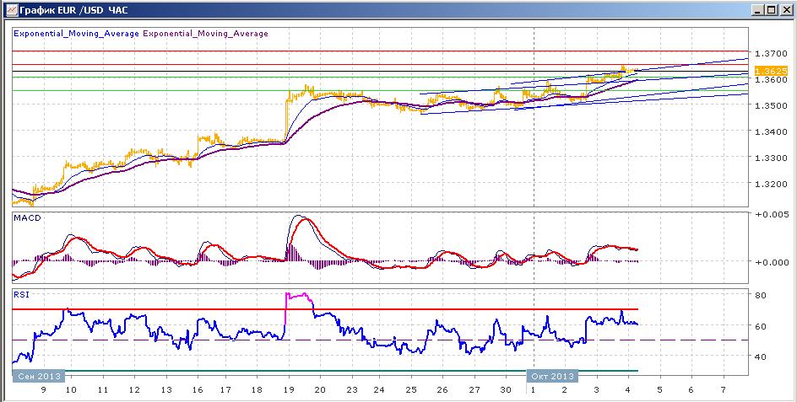This screenshot has height=402, width=797.
Task: Click the chart window icon in title bar
Action: coord(11,9)
